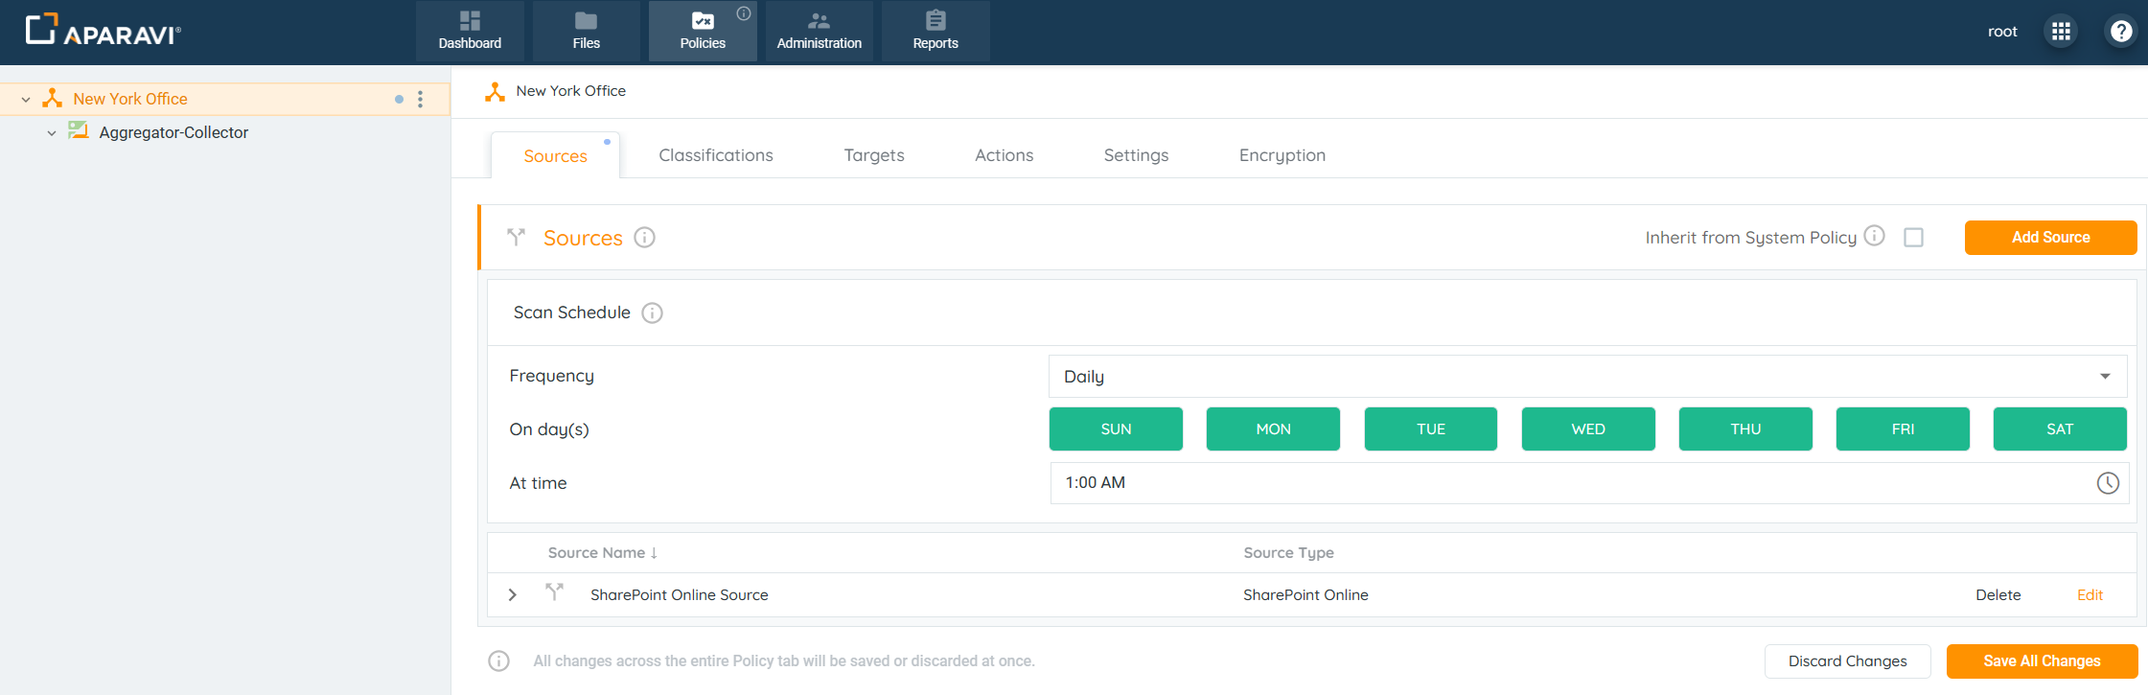Click Save All Changes button
2148x695 pixels.
coord(2042,661)
